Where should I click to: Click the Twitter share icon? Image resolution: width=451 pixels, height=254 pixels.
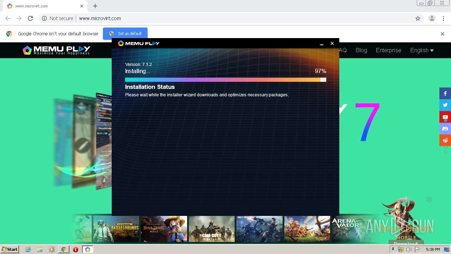445,105
